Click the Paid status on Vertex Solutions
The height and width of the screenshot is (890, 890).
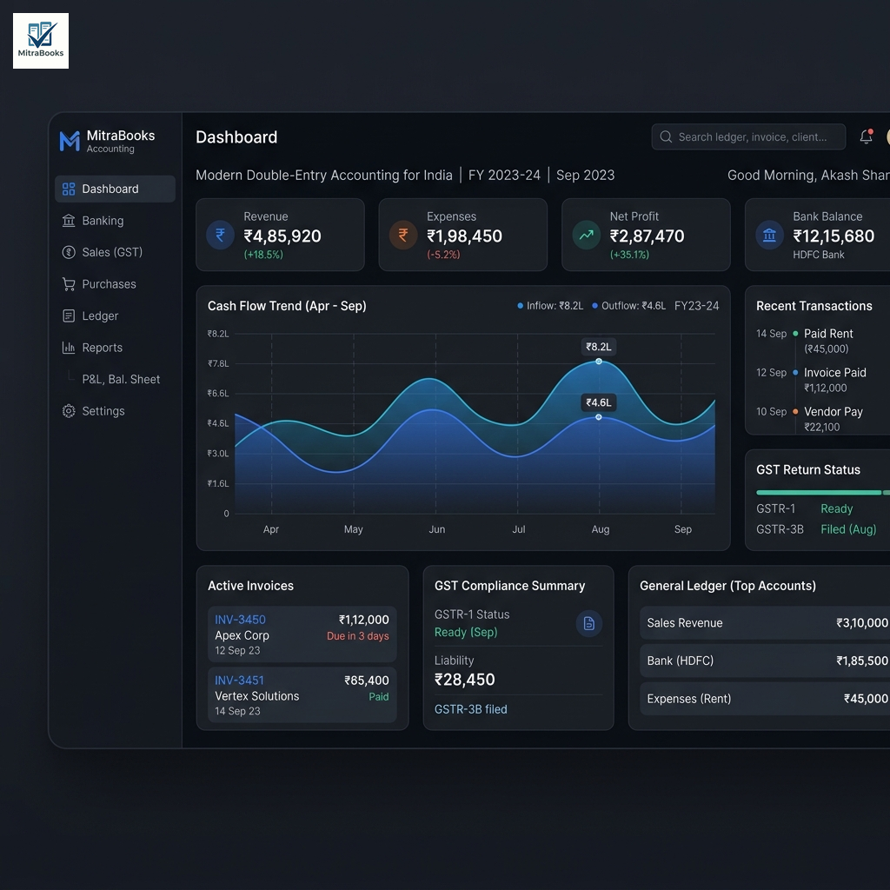pyautogui.click(x=379, y=697)
